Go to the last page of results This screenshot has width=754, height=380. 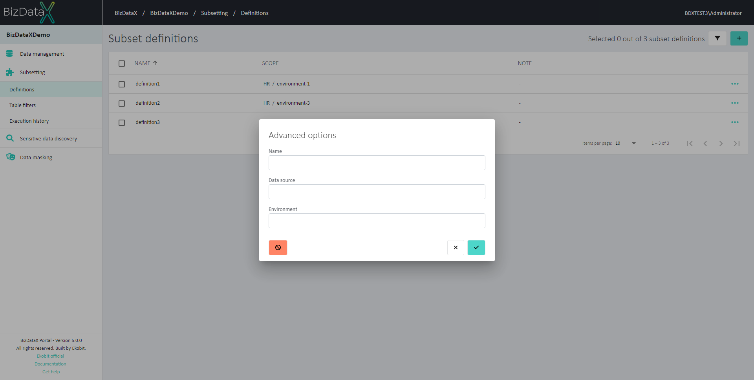pyautogui.click(x=737, y=144)
